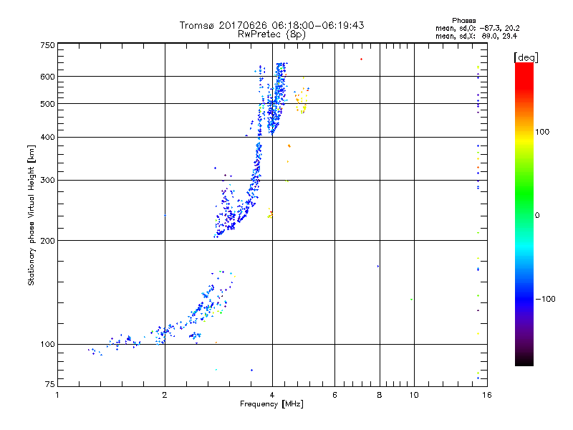This screenshot has width=573, height=430.
Task: Click colorbar tick label "-100"
Action: click(545, 299)
